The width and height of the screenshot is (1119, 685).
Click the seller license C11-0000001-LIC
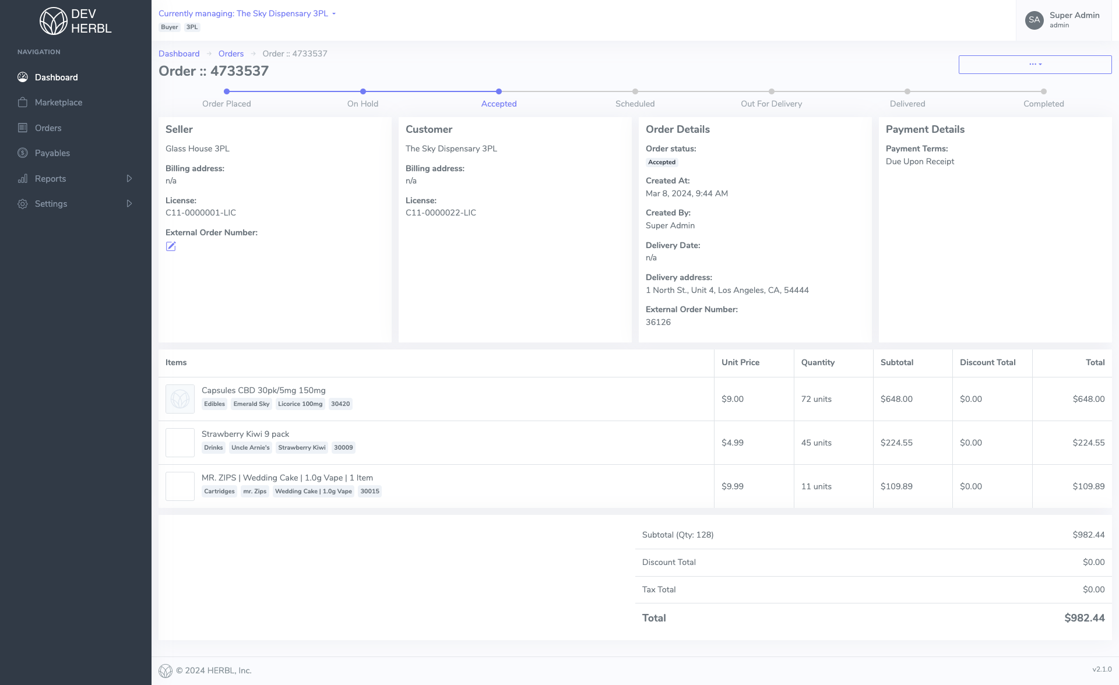coord(200,213)
